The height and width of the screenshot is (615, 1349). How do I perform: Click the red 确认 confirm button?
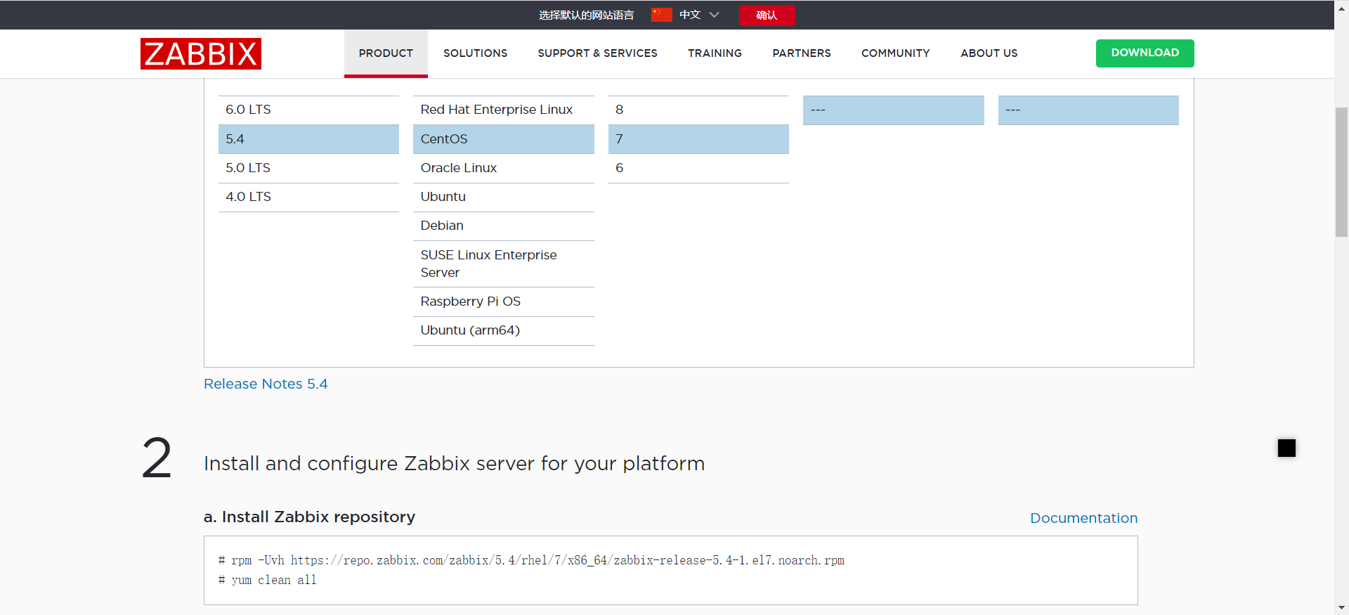(767, 15)
